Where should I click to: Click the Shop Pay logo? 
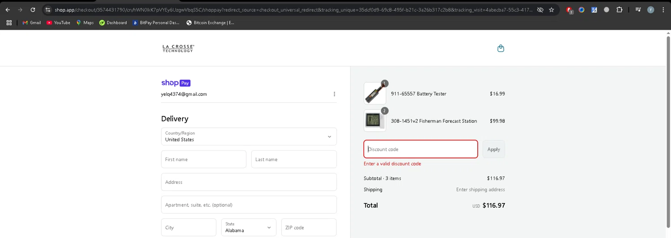point(176,83)
